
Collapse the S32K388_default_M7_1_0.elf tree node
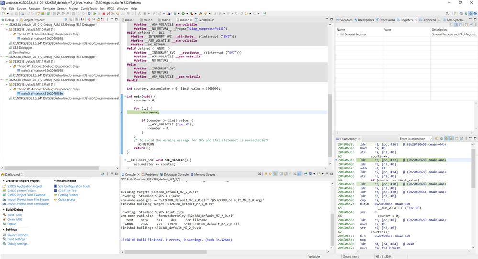pyautogui.click(x=7, y=61)
